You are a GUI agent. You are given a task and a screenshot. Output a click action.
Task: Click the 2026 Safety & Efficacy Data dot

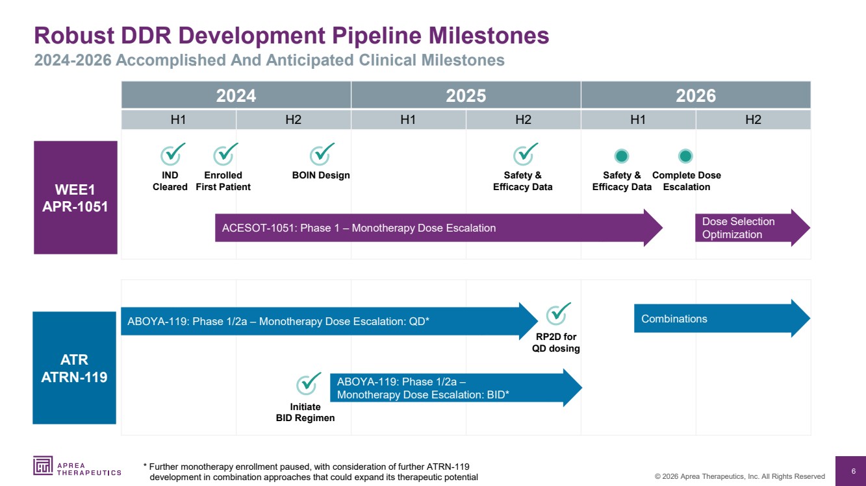pyautogui.click(x=622, y=156)
